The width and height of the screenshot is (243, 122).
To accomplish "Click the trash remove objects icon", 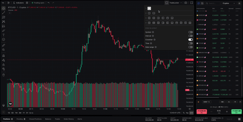I will (3, 75).
